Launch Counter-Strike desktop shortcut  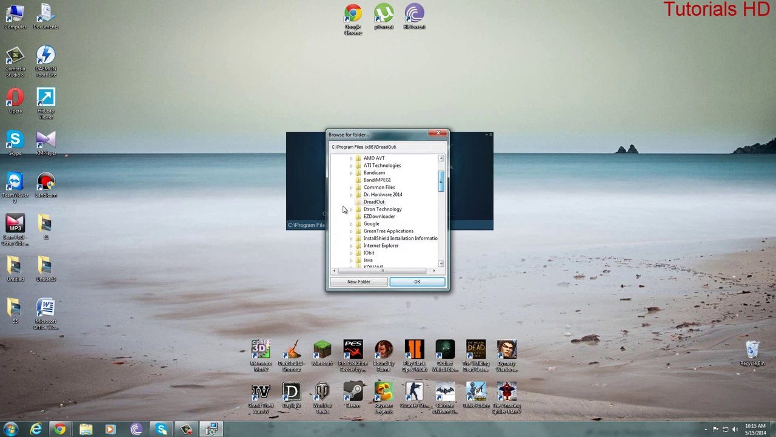[x=415, y=396]
